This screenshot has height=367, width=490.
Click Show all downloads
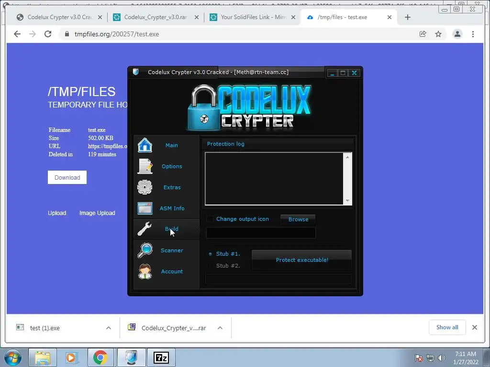[447, 327]
